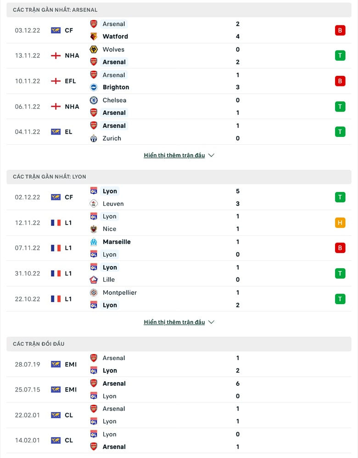Click the Marseille club crest icon
Viewport: 358px width, 458px height.
(94, 242)
